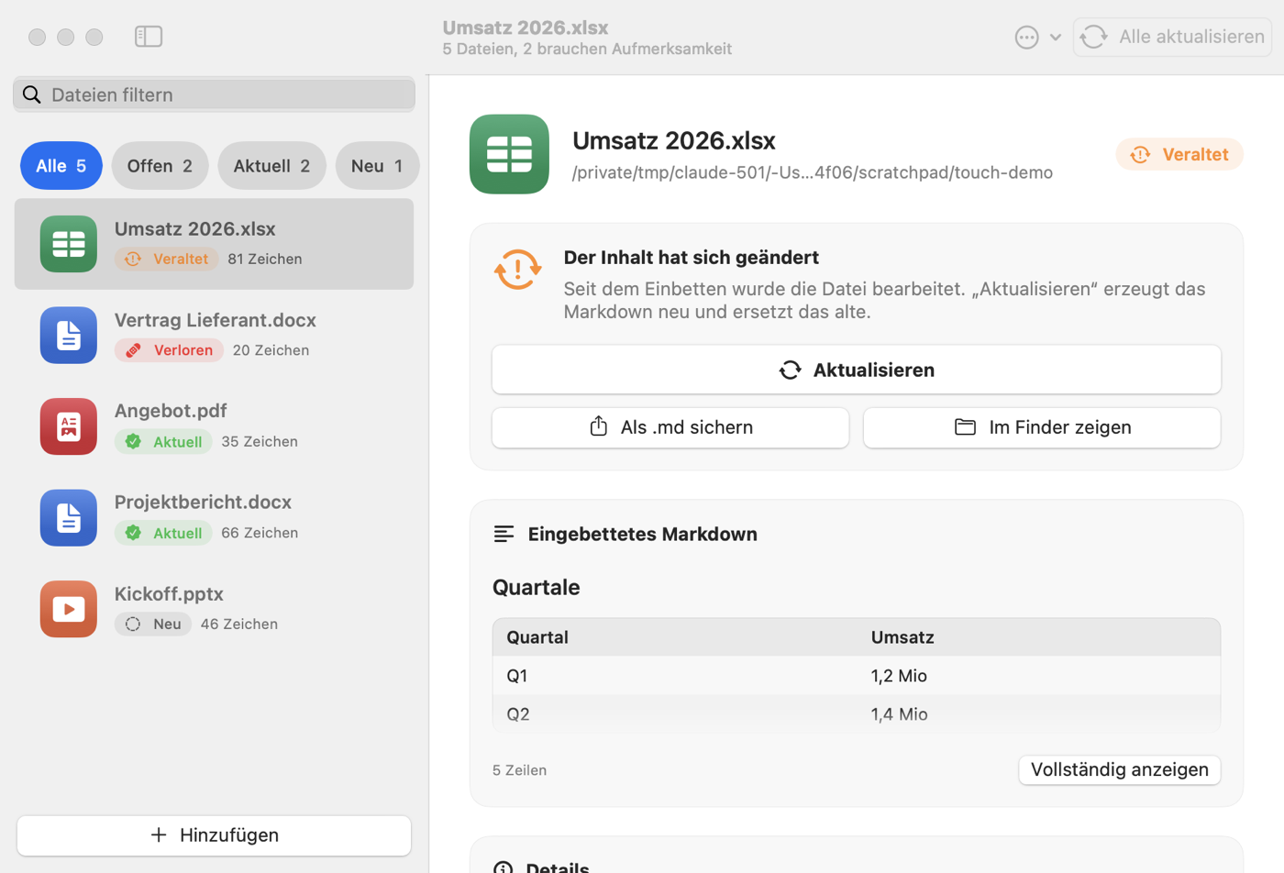This screenshot has height=873, width=1284.
Task: Click the orange content-changed warning icon
Action: click(x=517, y=271)
